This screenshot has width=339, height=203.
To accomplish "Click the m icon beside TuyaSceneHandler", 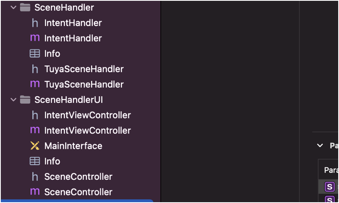I will 35,84.
